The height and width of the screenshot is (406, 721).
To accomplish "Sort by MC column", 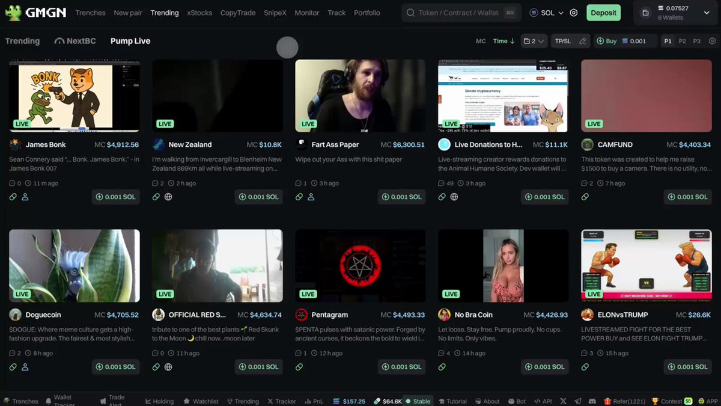I will [x=481, y=41].
